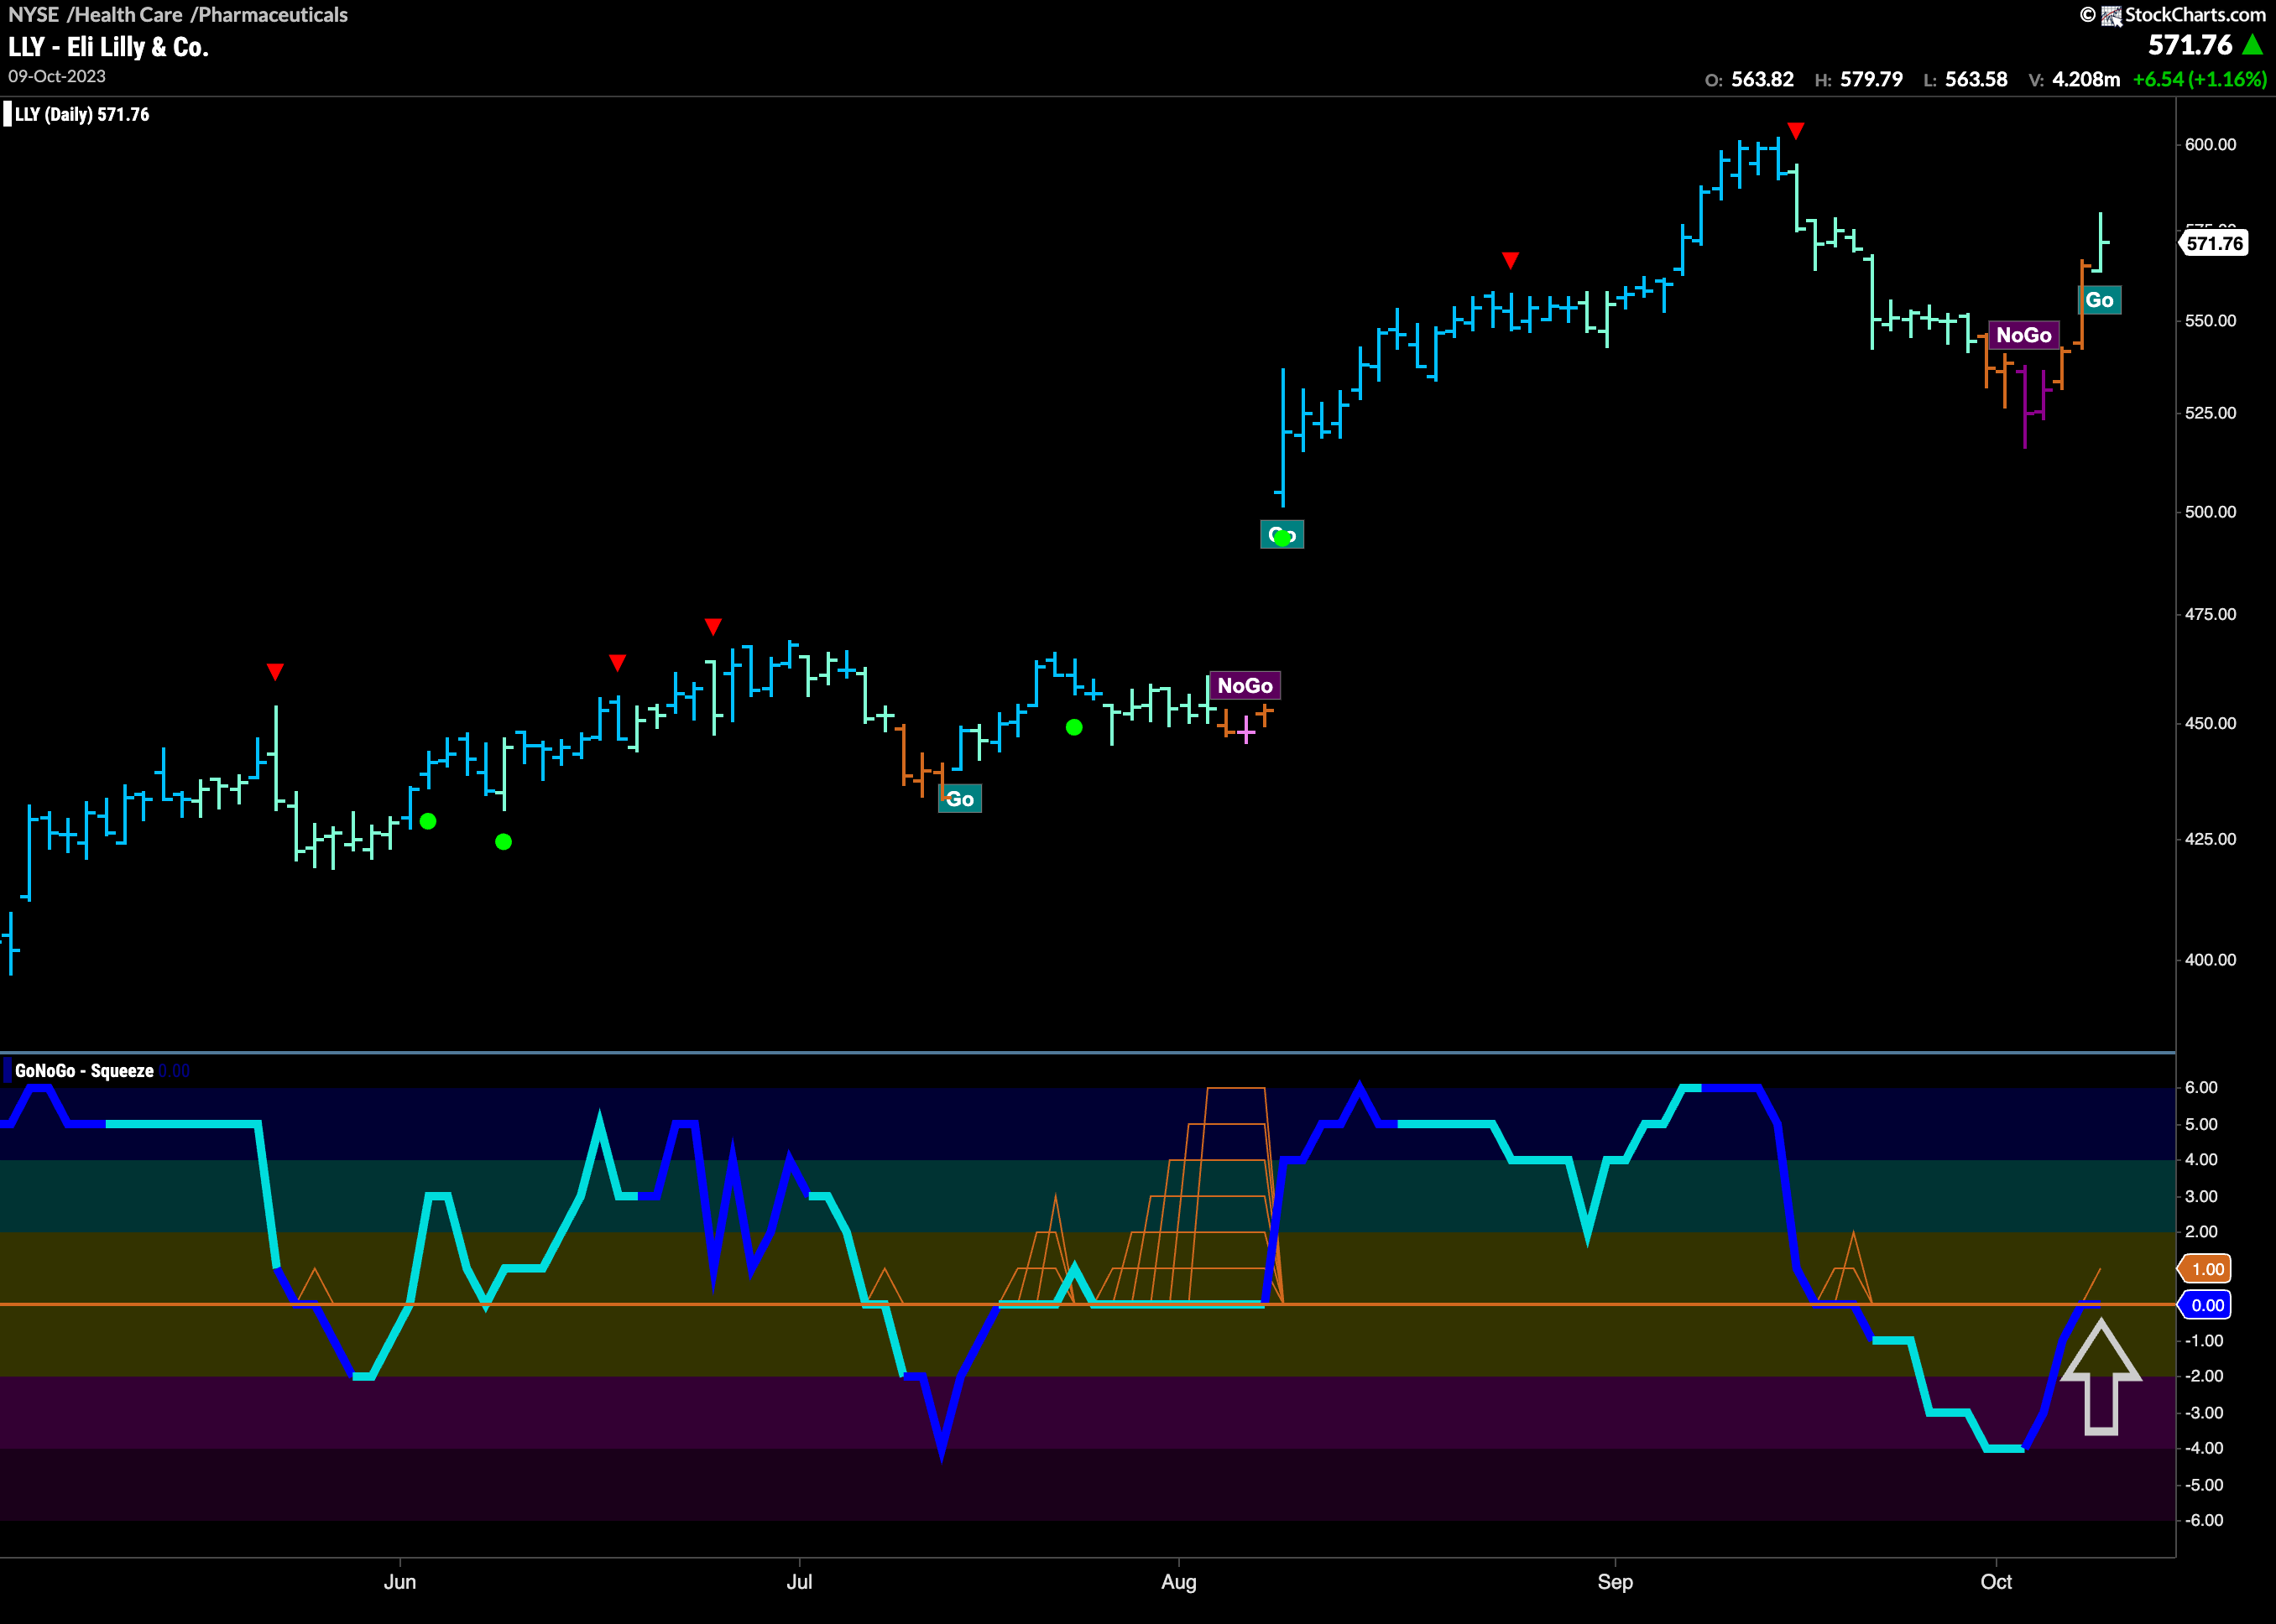Click the red triangle marker above late-May spike
Viewport: 2276px width, 1624px height.
click(275, 672)
